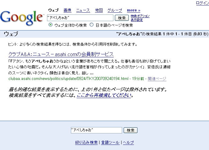
Task: Click the top 検索 button
Action: click(x=122, y=18)
